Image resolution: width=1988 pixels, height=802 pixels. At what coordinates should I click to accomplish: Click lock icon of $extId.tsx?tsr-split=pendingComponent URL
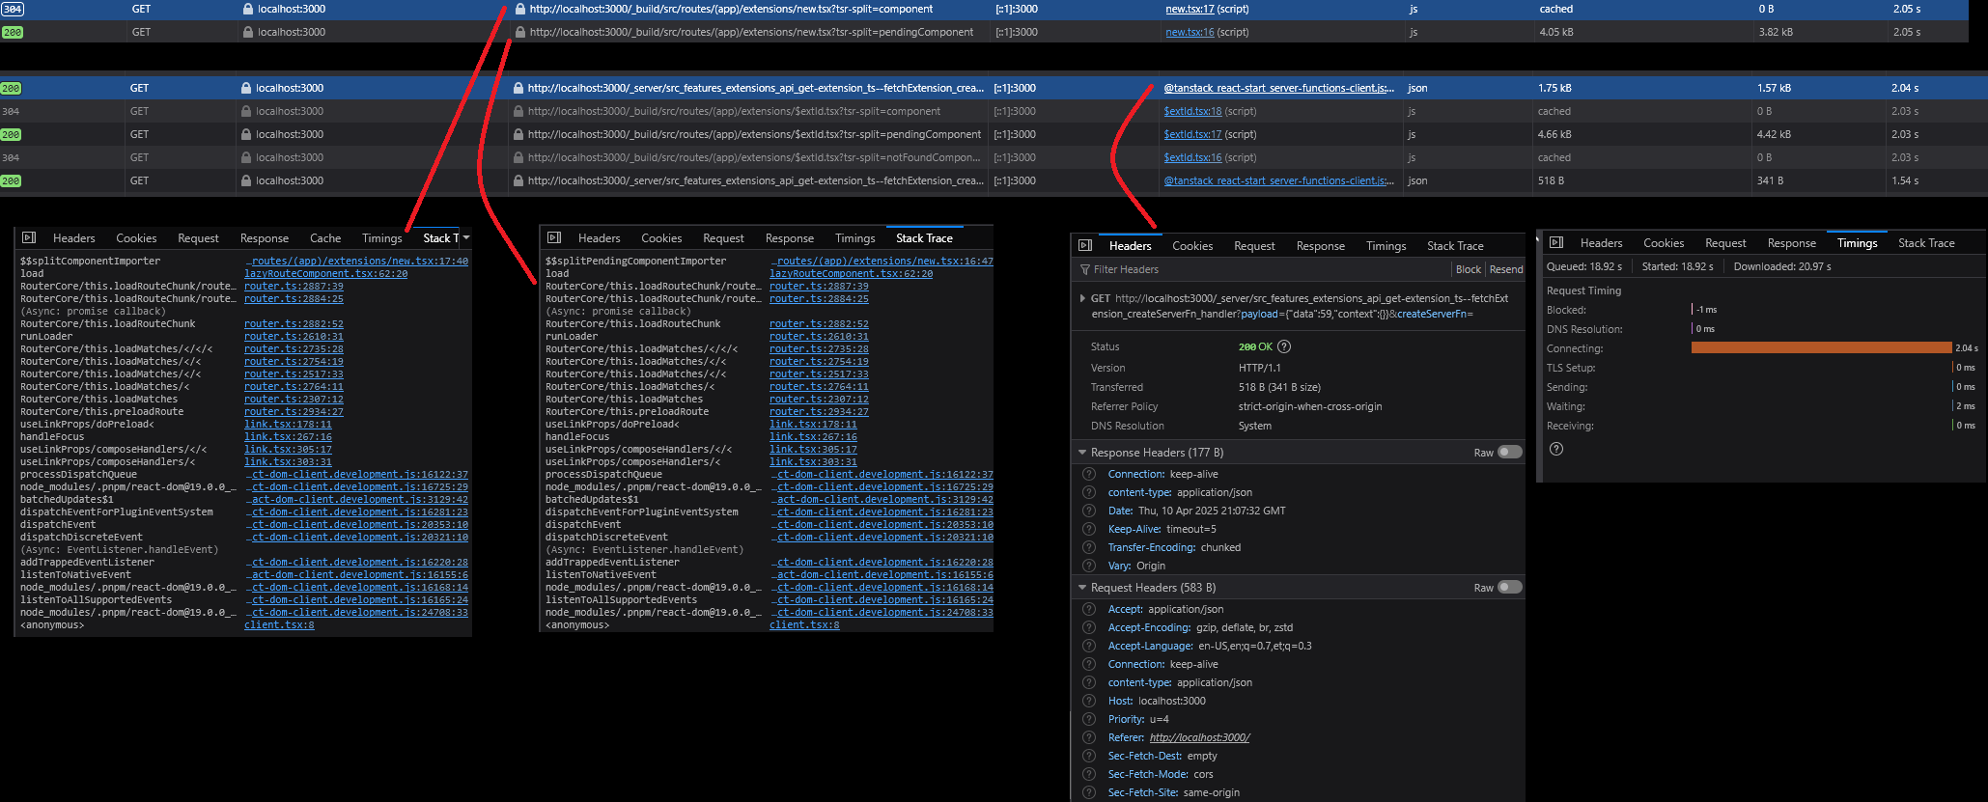[x=518, y=134]
